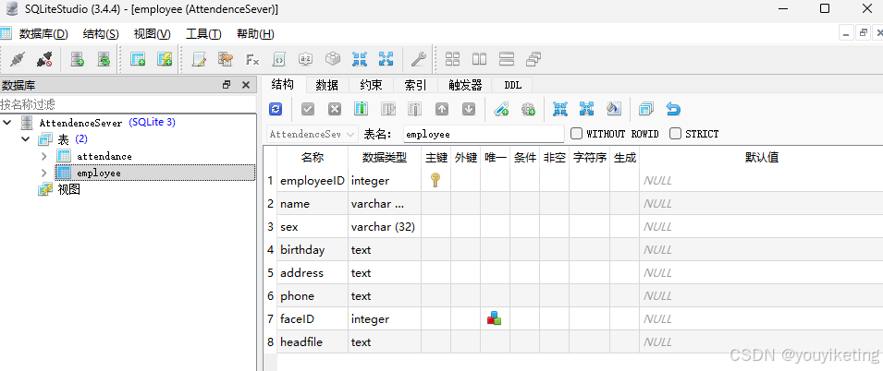Click the export table icon in structure toolbar
Screen dimensions: 883x371
tap(587, 109)
